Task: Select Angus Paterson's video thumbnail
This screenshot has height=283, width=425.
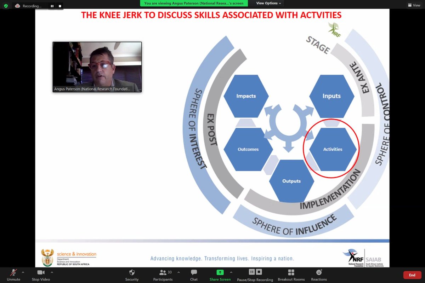Action: (97, 67)
